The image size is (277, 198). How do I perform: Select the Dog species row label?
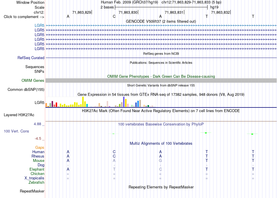[x=41, y=165]
